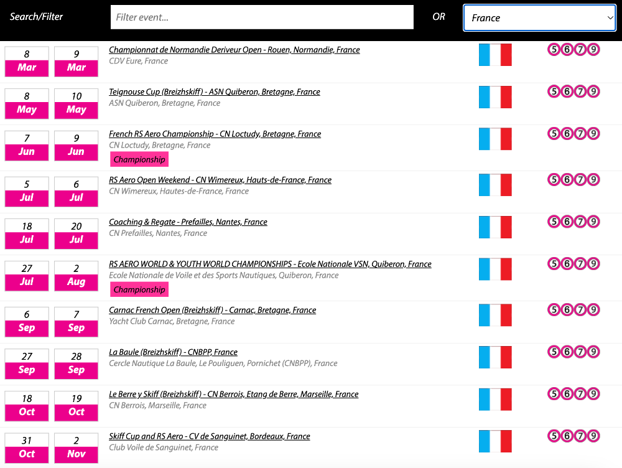Click the 8 Mar start date tile
This screenshot has width=622, height=468.
coord(27,62)
